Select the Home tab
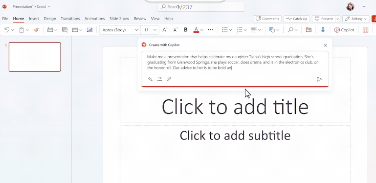Viewport: 376px width, 183px height. point(19,19)
